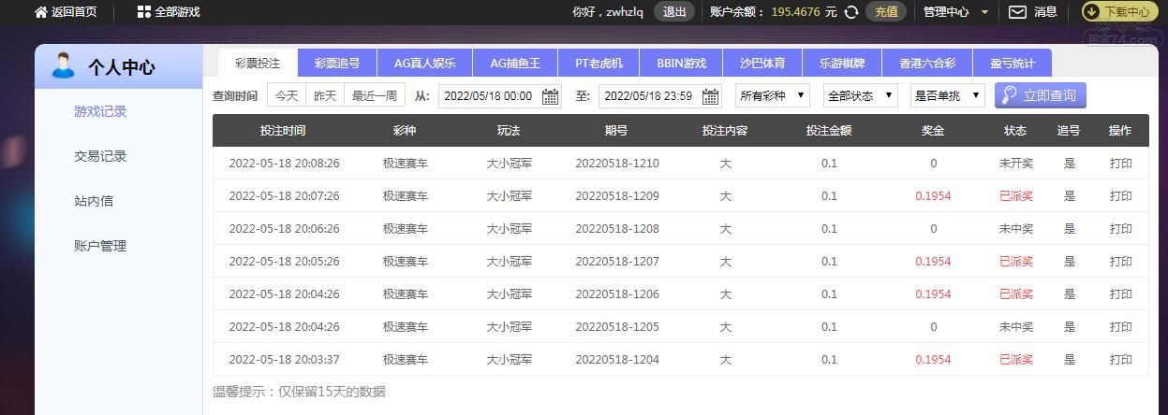Click the 立即查询 search button
Viewport: 1168px width, 415px height.
tap(1041, 95)
